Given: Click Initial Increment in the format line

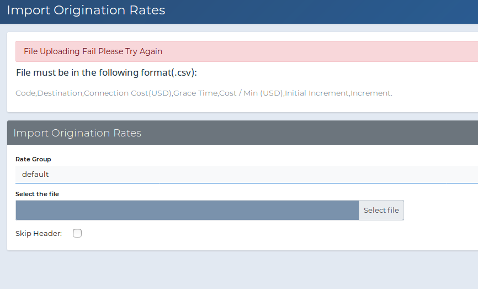Looking at the screenshot, I should (317, 93).
